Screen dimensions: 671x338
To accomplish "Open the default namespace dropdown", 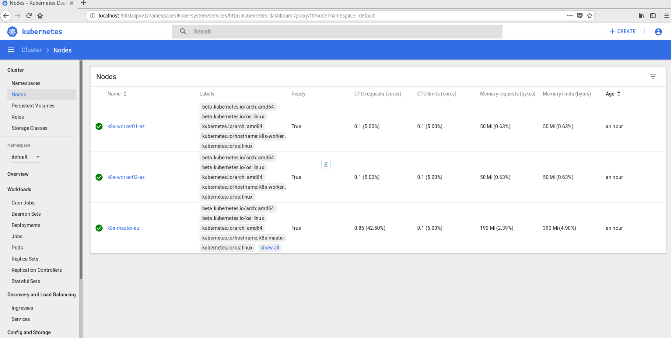I will [x=25, y=157].
